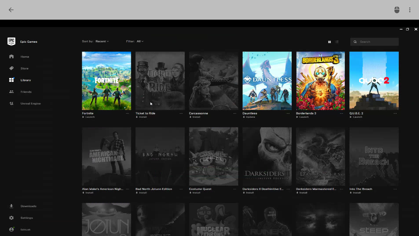The height and width of the screenshot is (236, 419).
Task: Install Darksiders II Deathinitive Edition
Action: click(x=248, y=193)
